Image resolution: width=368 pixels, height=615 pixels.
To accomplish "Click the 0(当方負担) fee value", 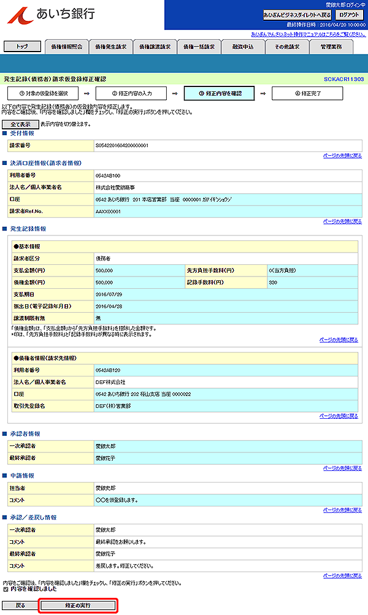I will pos(283,270).
